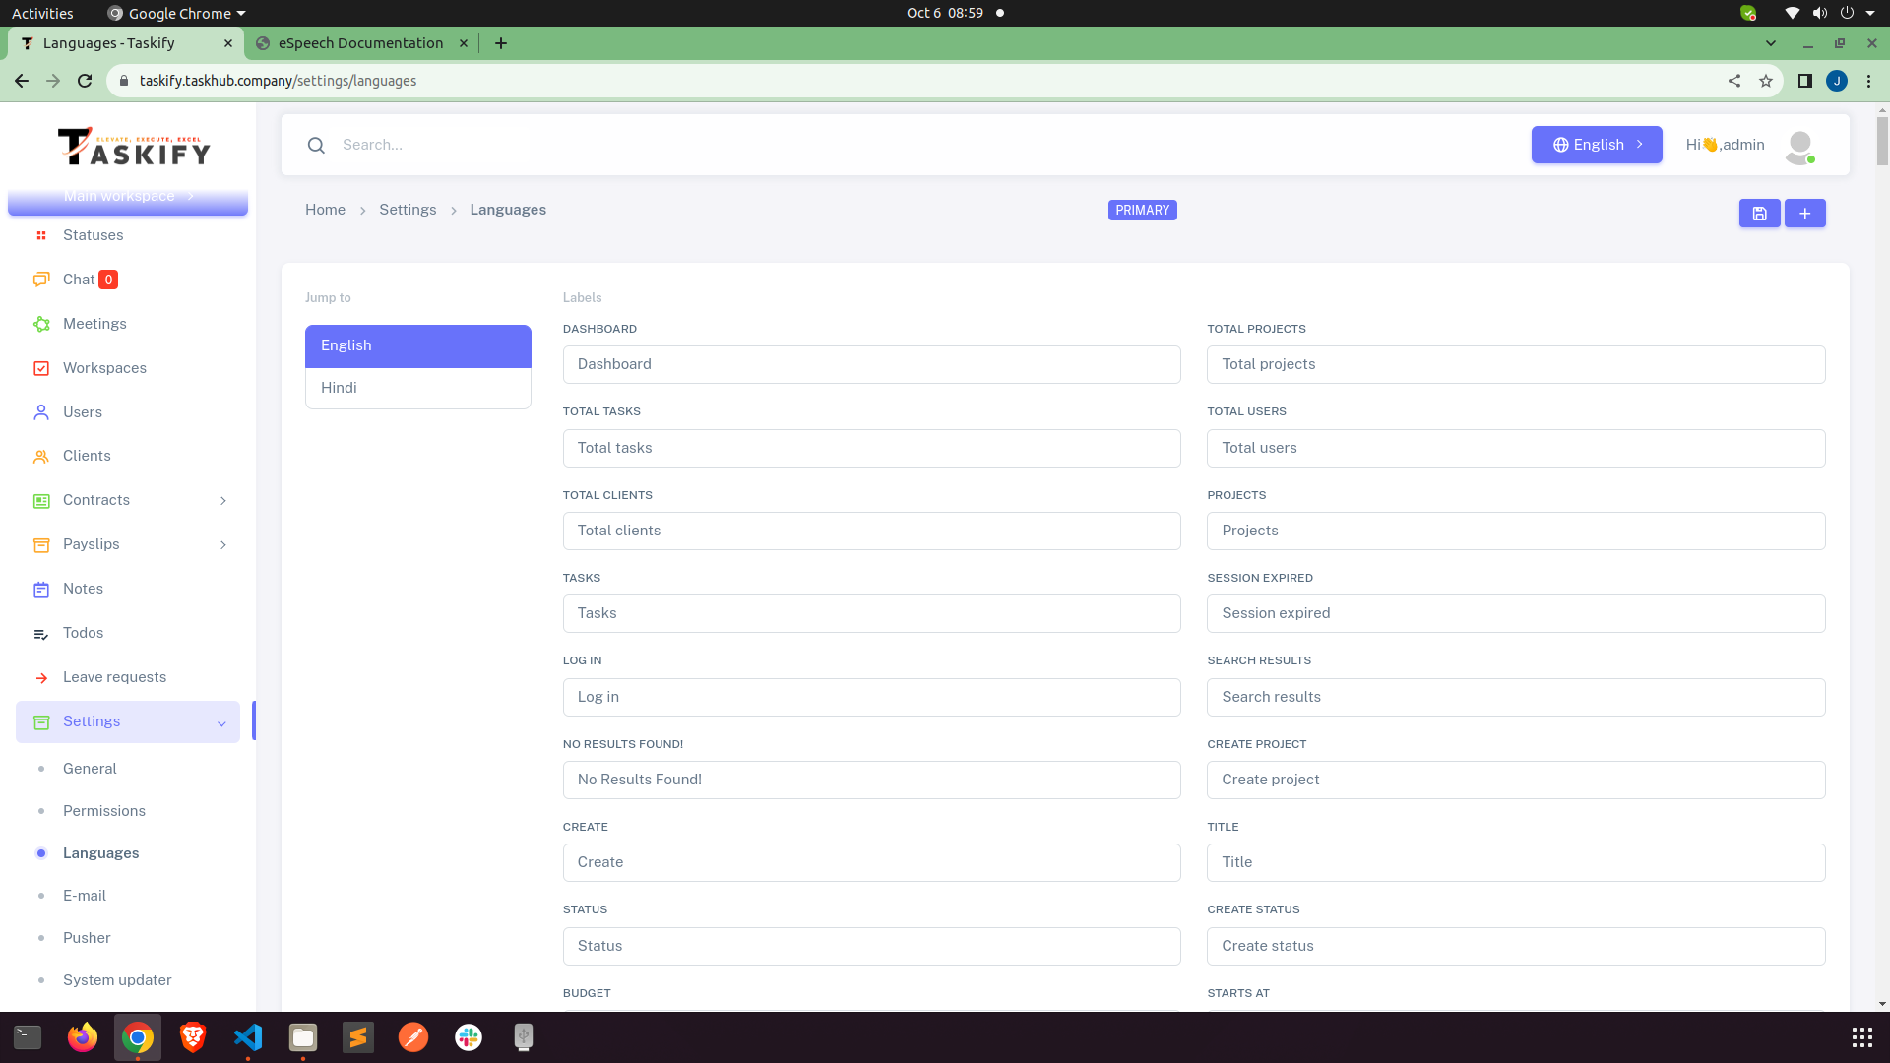
Task: Launch Slack from the taskbar
Action: (x=467, y=1036)
